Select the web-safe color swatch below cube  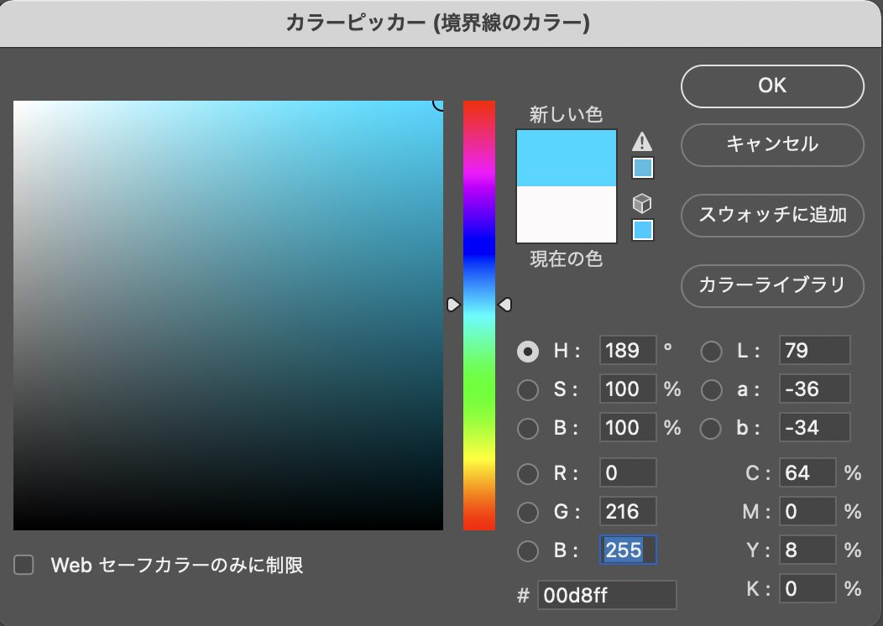[642, 230]
